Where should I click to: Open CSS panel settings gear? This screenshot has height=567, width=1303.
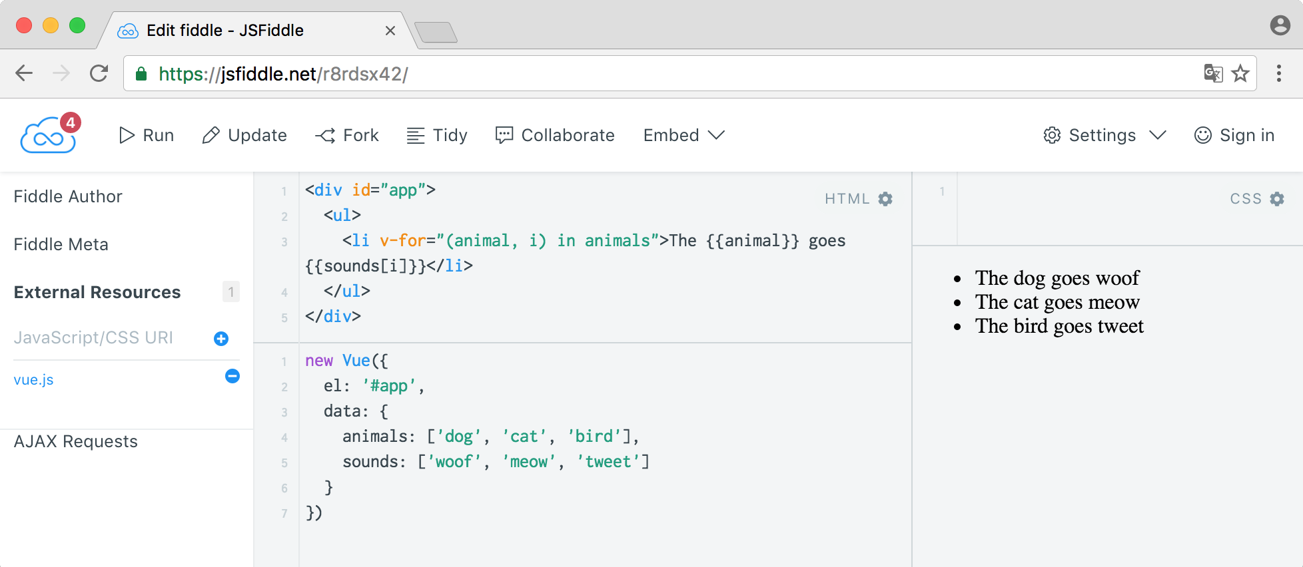[1277, 199]
